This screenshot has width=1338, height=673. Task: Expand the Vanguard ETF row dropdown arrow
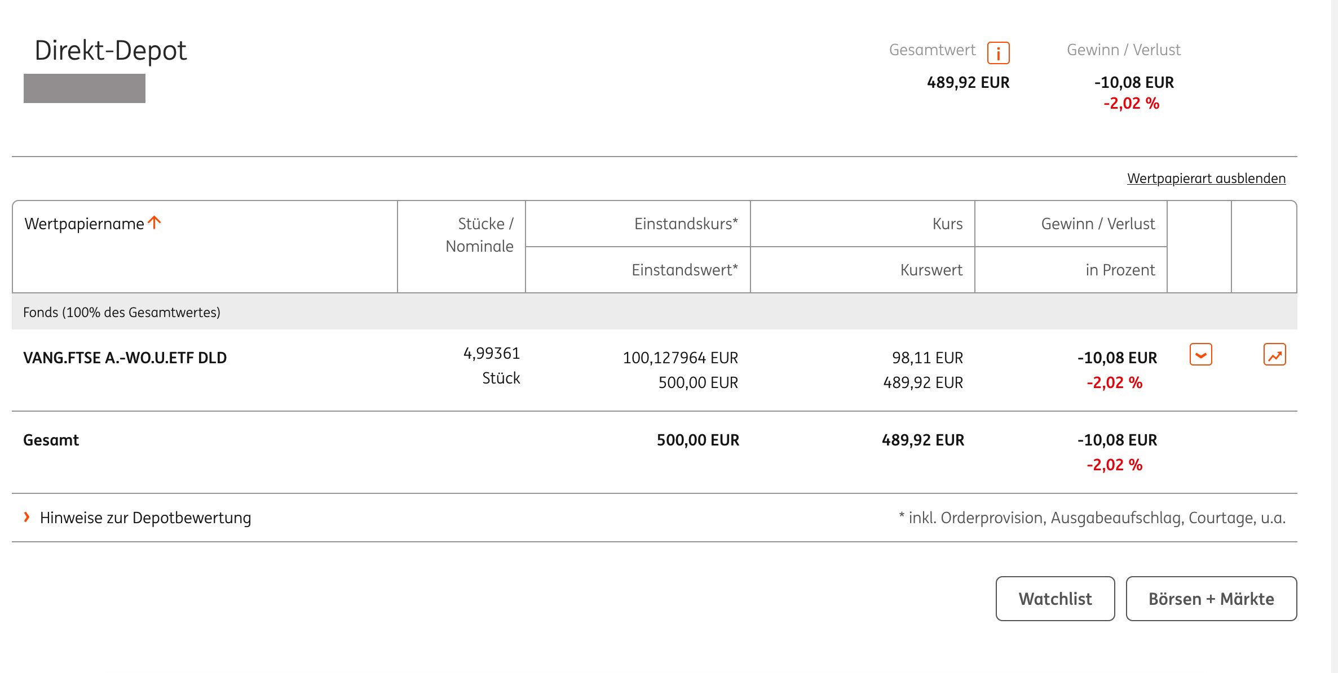click(x=1200, y=355)
